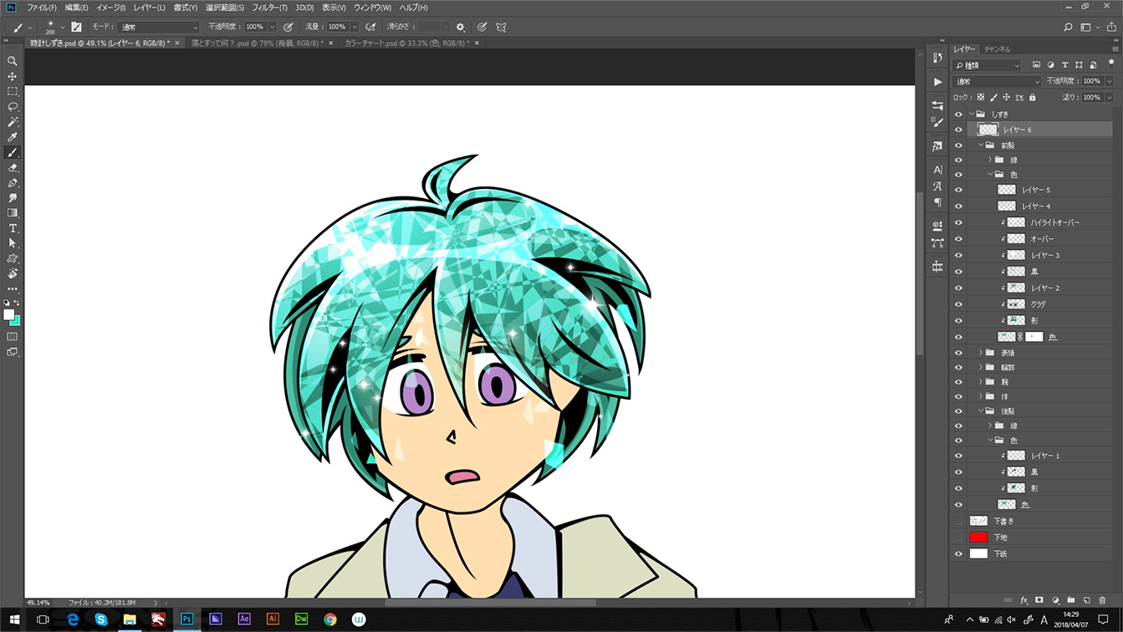This screenshot has height=632, width=1123.
Task: Hide the ハイライトオーバー layer
Action: [x=958, y=222]
